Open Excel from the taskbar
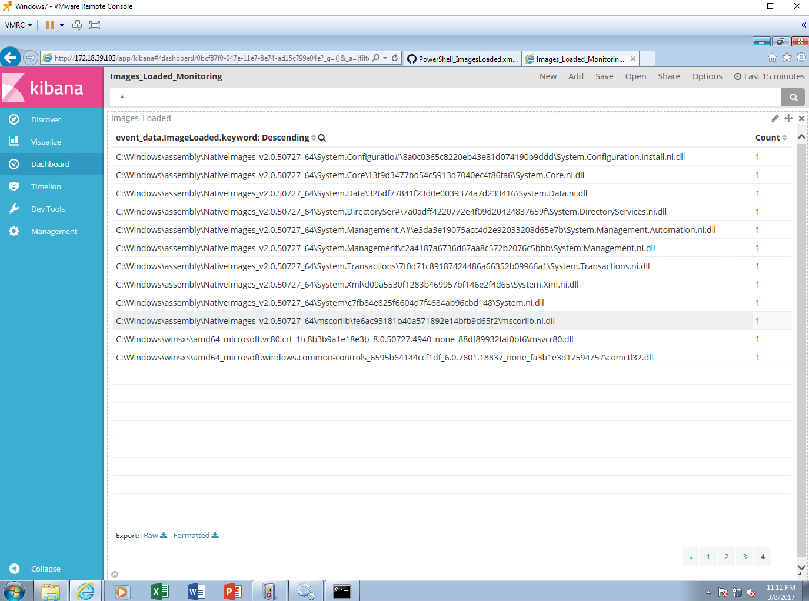The height and width of the screenshot is (601, 809). click(x=160, y=591)
